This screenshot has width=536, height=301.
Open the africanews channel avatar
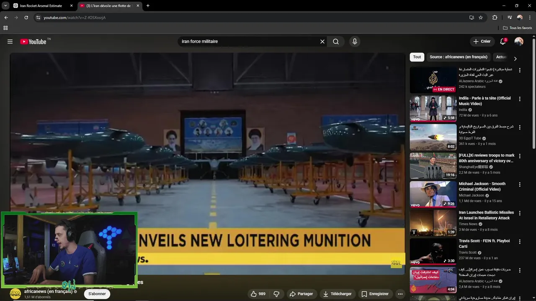coord(15,294)
